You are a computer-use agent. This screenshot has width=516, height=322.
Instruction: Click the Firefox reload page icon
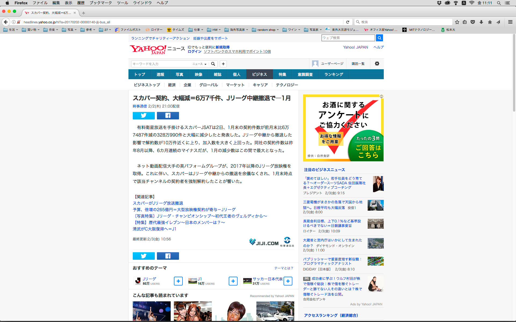tap(347, 22)
